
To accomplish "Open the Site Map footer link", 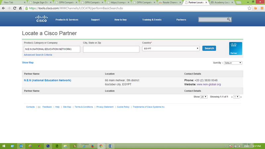I will (x=67, y=107).
